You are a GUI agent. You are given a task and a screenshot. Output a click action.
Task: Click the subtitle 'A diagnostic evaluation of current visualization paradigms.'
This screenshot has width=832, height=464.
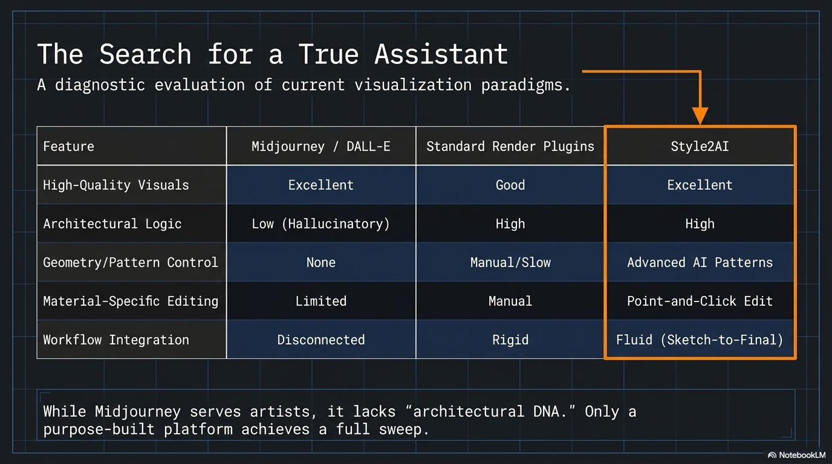[304, 85]
